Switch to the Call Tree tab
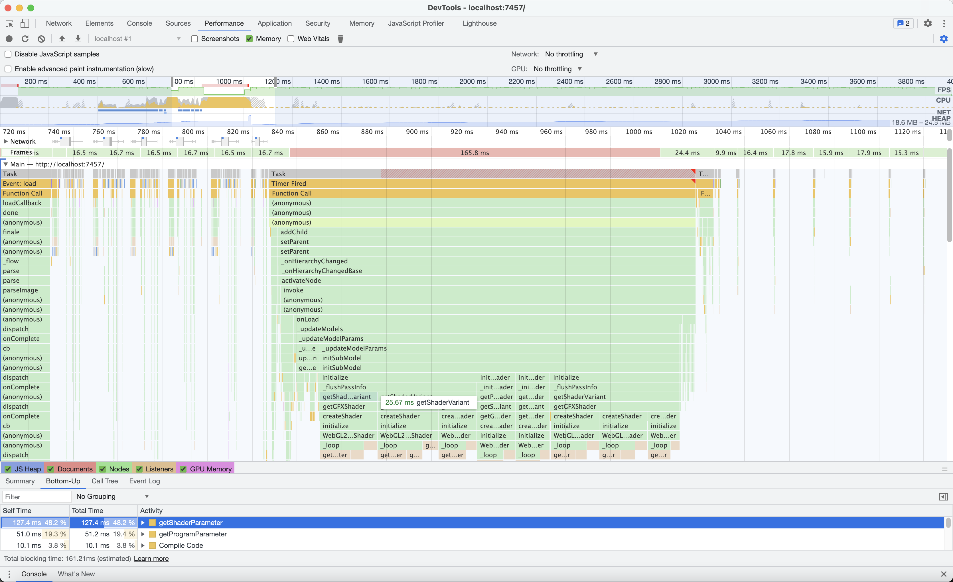This screenshot has width=953, height=582. point(104,481)
